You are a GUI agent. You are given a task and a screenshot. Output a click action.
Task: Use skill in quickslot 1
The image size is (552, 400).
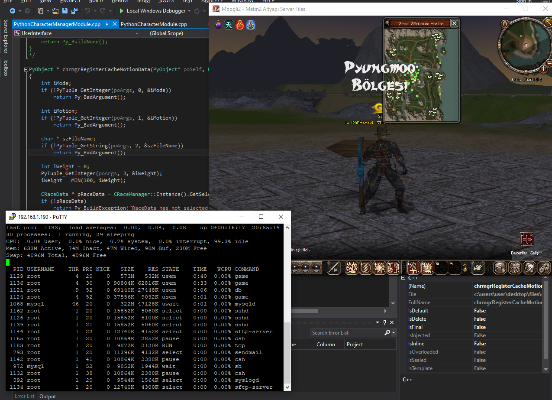[352, 268]
